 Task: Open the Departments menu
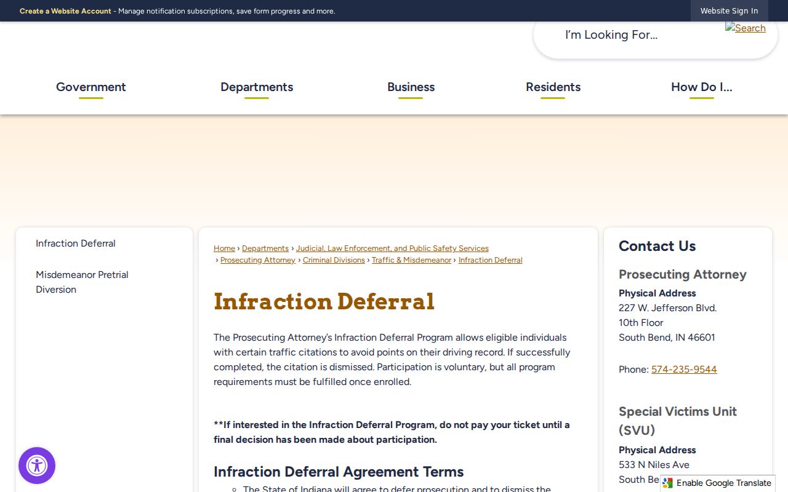tap(257, 87)
